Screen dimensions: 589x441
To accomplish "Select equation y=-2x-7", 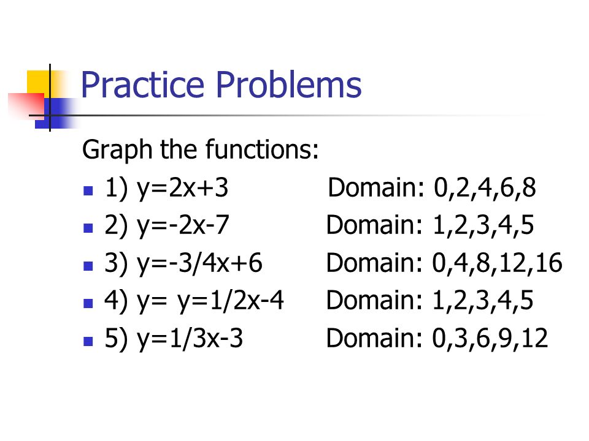I will coord(183,226).
